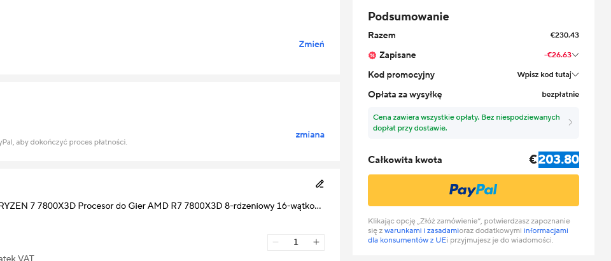Increase quantity with the plus button

point(316,243)
